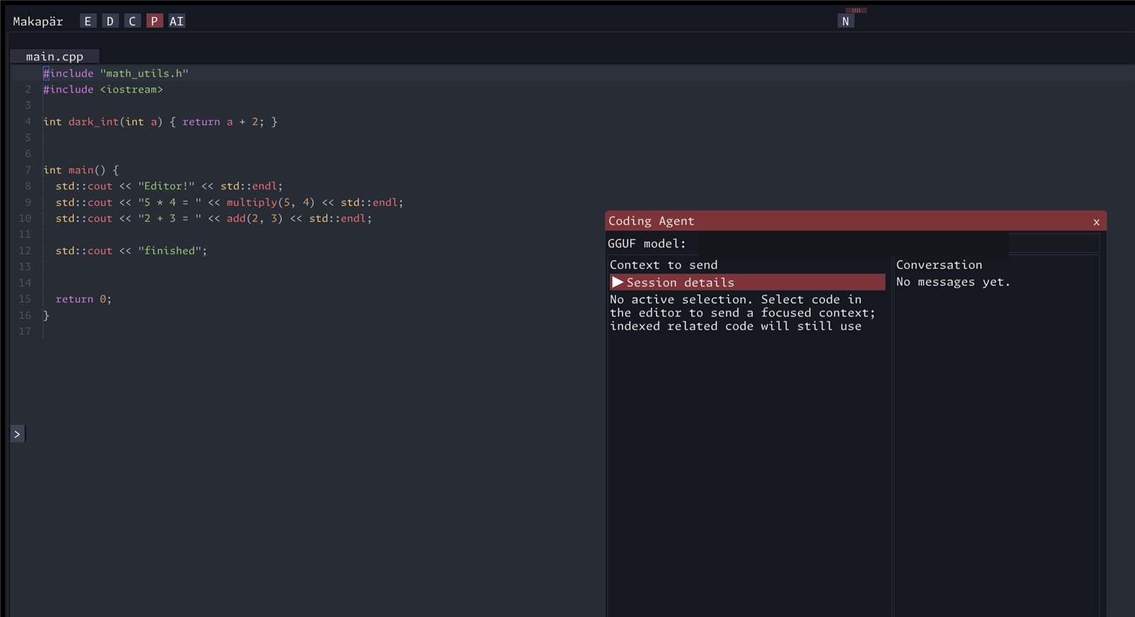1135x617 pixels.
Task: Toggle the highlighted P toolbar button
Action: pyautogui.click(x=154, y=21)
